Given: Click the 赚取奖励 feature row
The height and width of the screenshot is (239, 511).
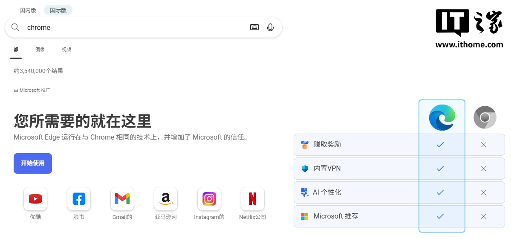Looking at the screenshot, I should pyautogui.click(x=356, y=145).
